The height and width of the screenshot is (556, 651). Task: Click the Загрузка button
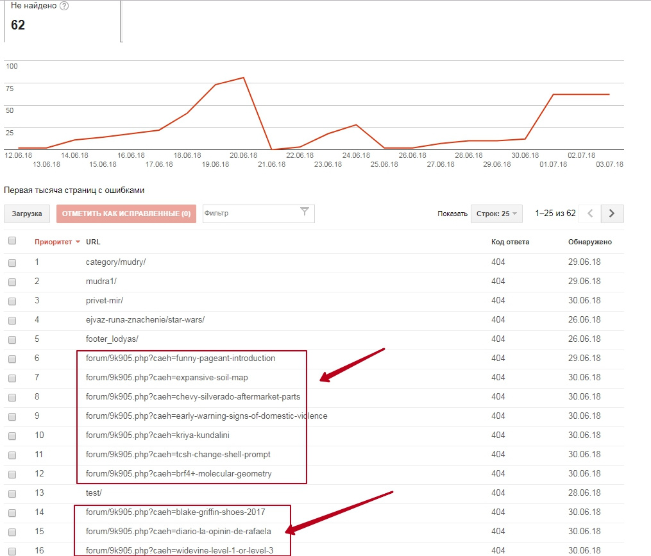(x=26, y=214)
